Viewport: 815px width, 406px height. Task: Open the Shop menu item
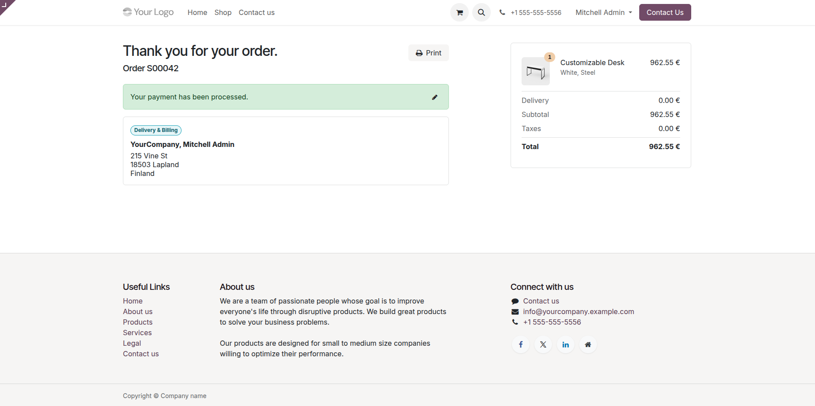pyautogui.click(x=223, y=12)
